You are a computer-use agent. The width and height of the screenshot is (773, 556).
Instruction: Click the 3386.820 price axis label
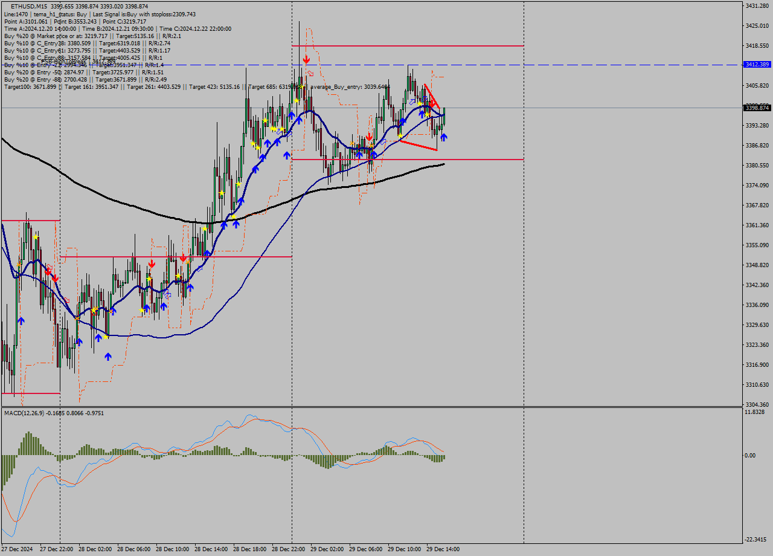pos(757,145)
